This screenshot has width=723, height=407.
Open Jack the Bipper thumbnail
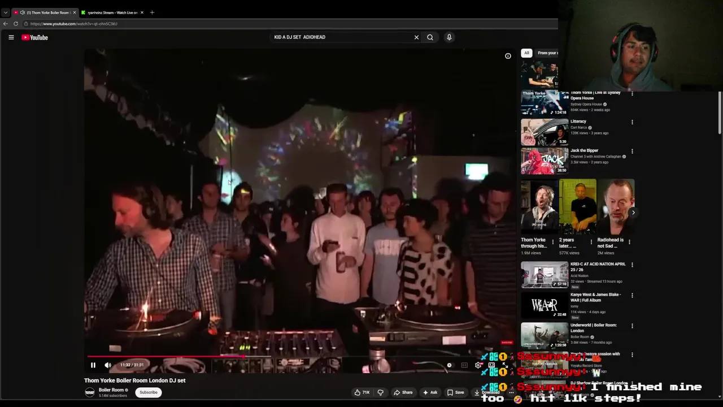coord(545,161)
